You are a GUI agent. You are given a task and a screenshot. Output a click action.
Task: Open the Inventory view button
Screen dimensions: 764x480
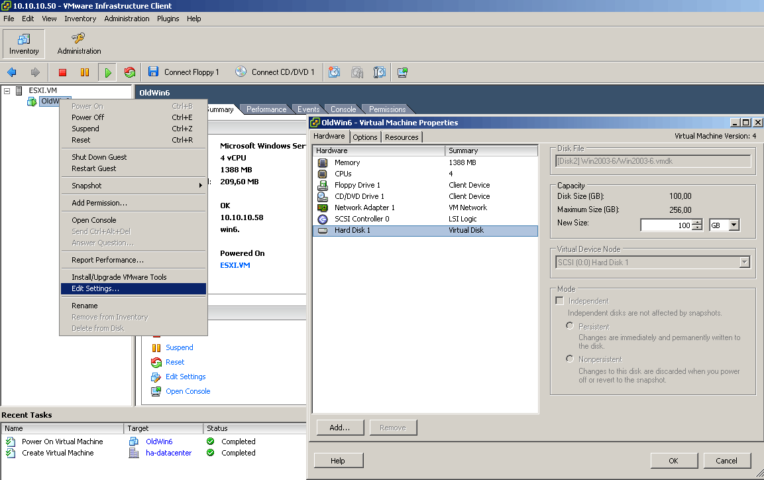point(24,44)
